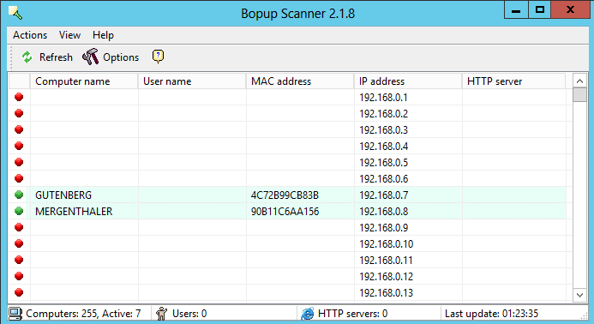This screenshot has height=324, width=594.
Task: Click 'Last update: 01:23:35' status text
Action: [491, 314]
